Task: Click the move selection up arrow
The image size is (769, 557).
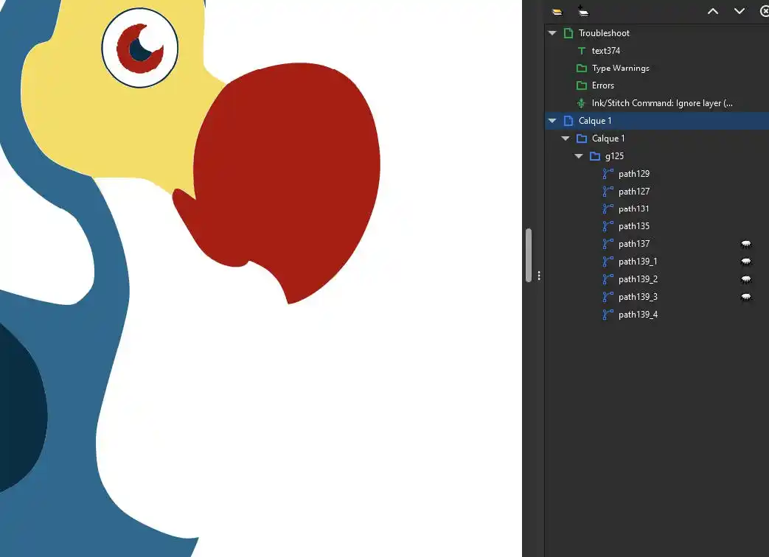Action: click(712, 11)
